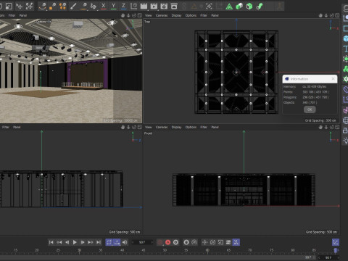
Task: Toggle loop playback mode
Action: pos(109,242)
